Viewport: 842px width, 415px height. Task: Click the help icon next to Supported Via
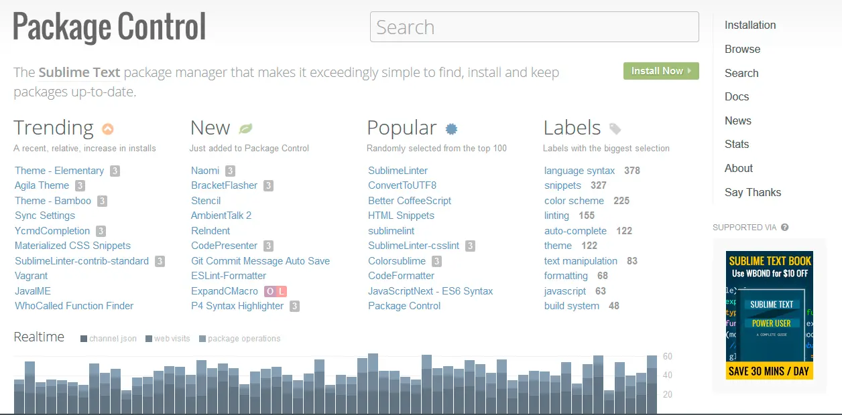click(785, 228)
